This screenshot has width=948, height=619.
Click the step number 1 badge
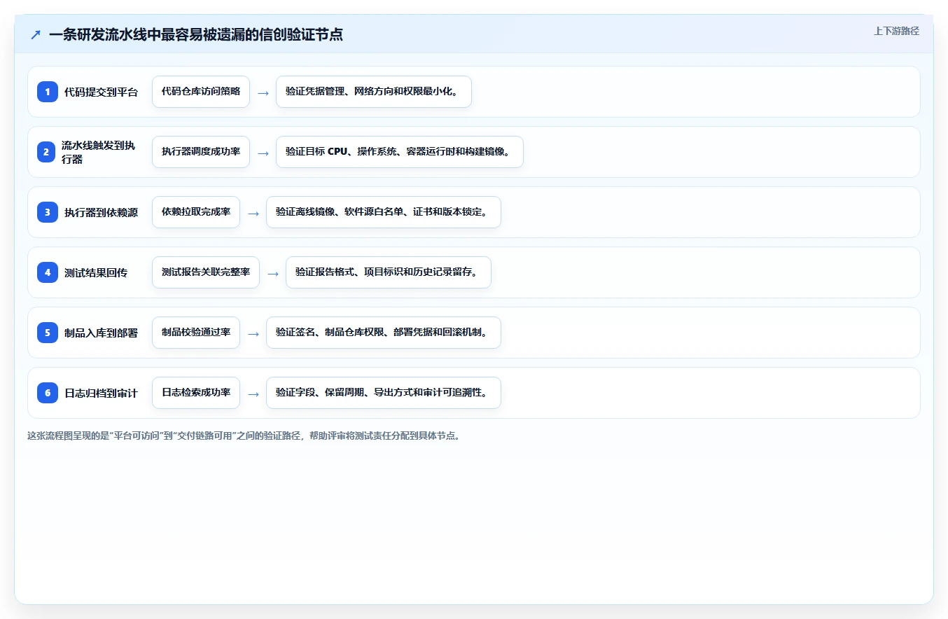tap(48, 92)
